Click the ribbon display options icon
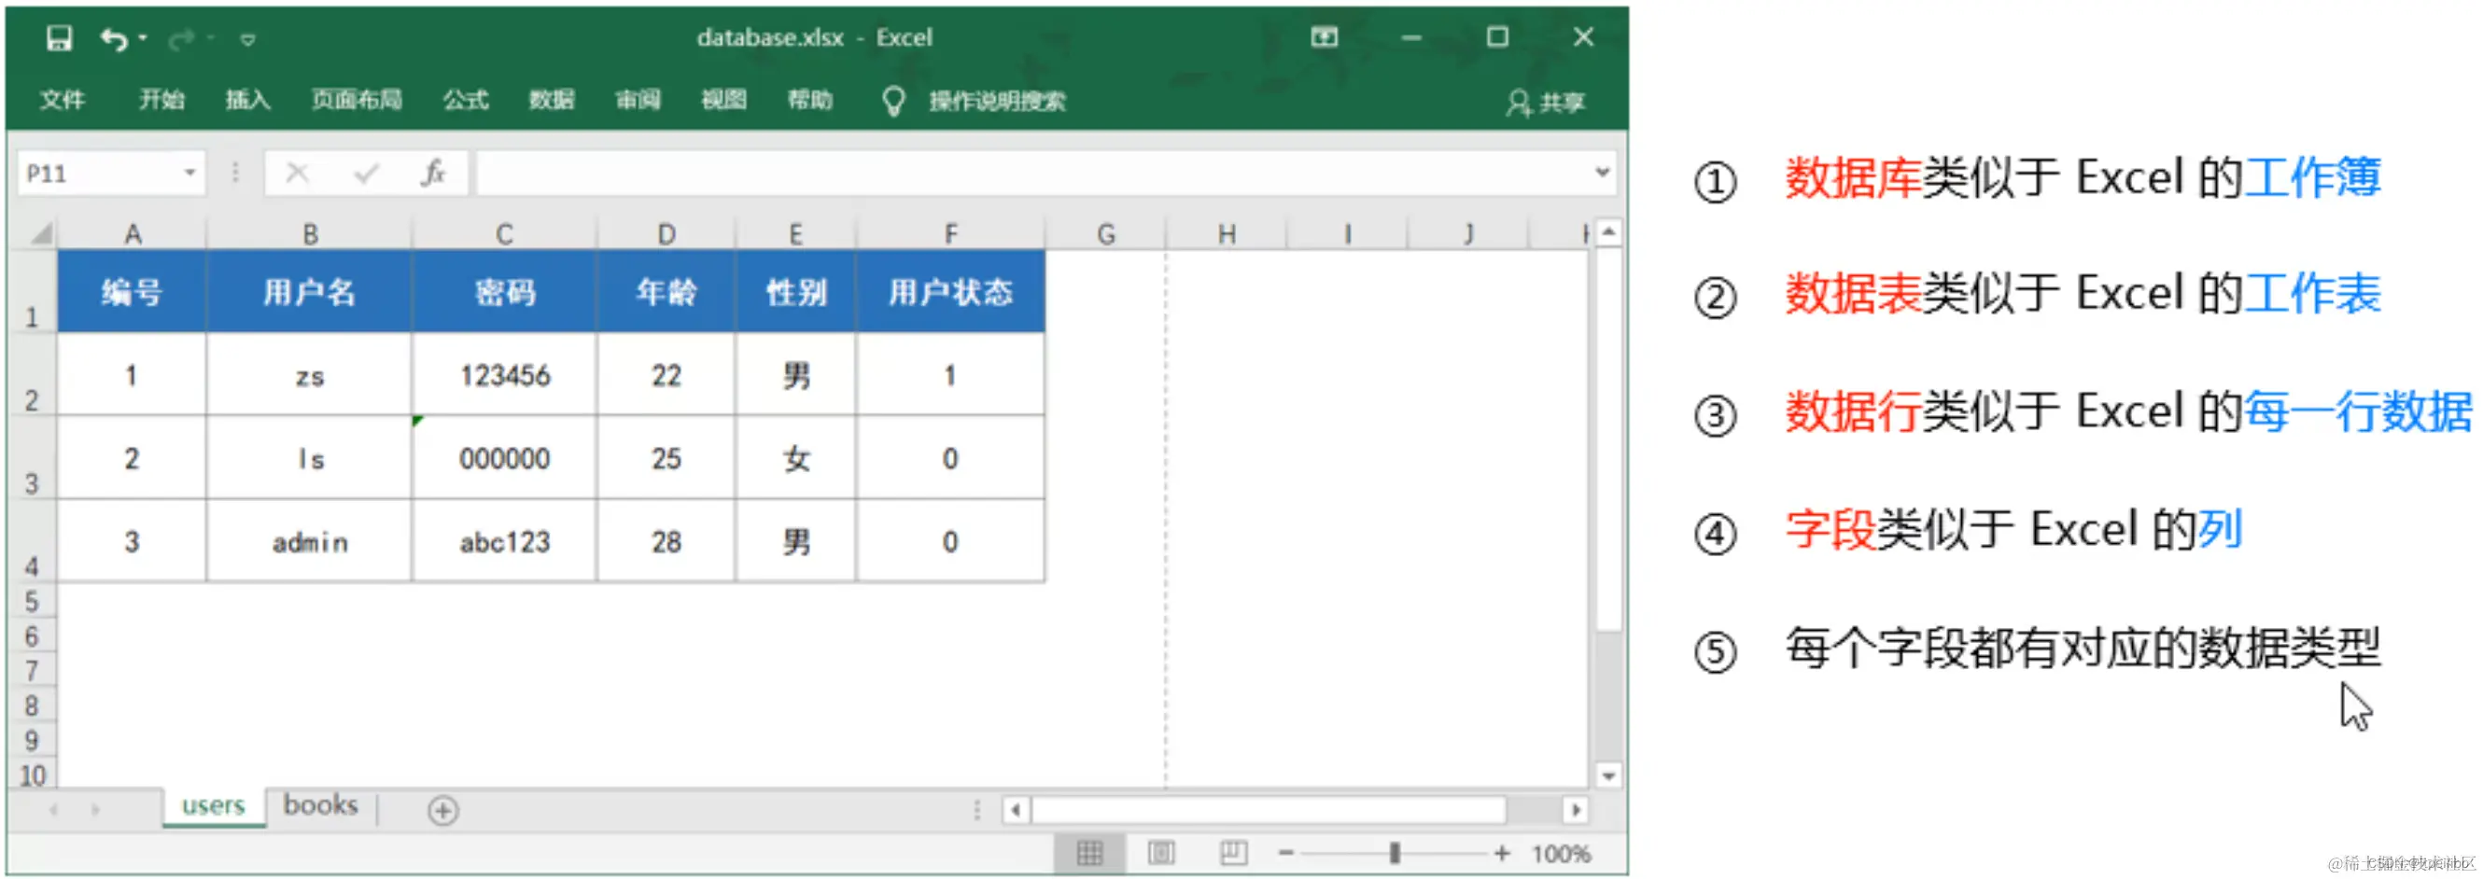This screenshot has width=2483, height=879. [1325, 37]
